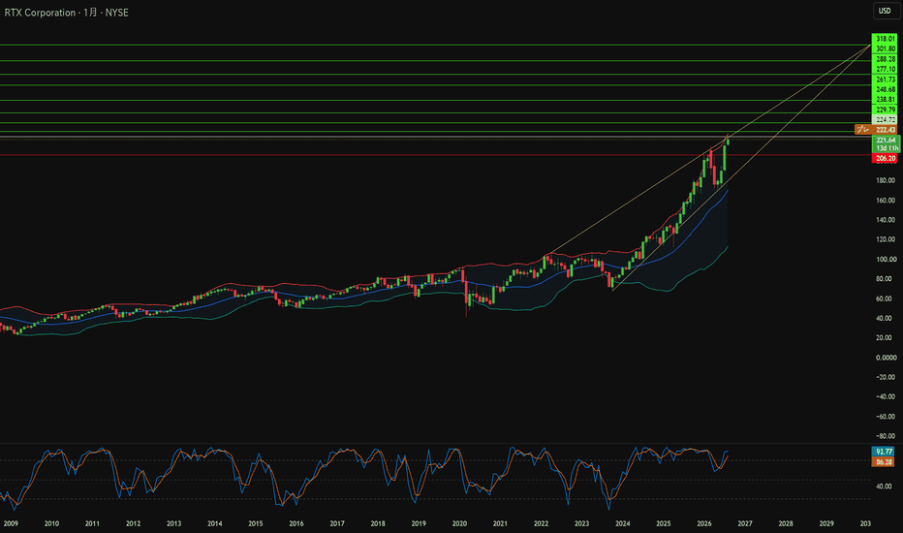
Task: Click the 100.00 mark on price scale
Action: [886, 260]
